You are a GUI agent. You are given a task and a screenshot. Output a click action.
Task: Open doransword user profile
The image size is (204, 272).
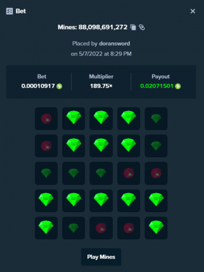pyautogui.click(x=115, y=44)
